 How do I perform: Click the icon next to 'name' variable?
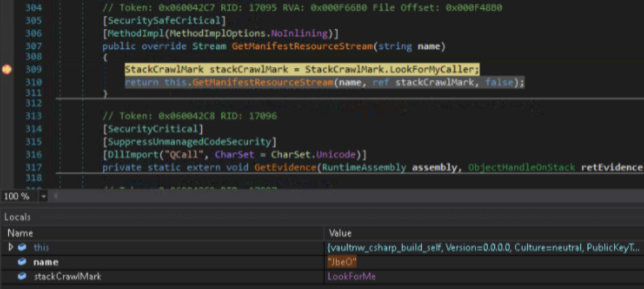tap(23, 262)
